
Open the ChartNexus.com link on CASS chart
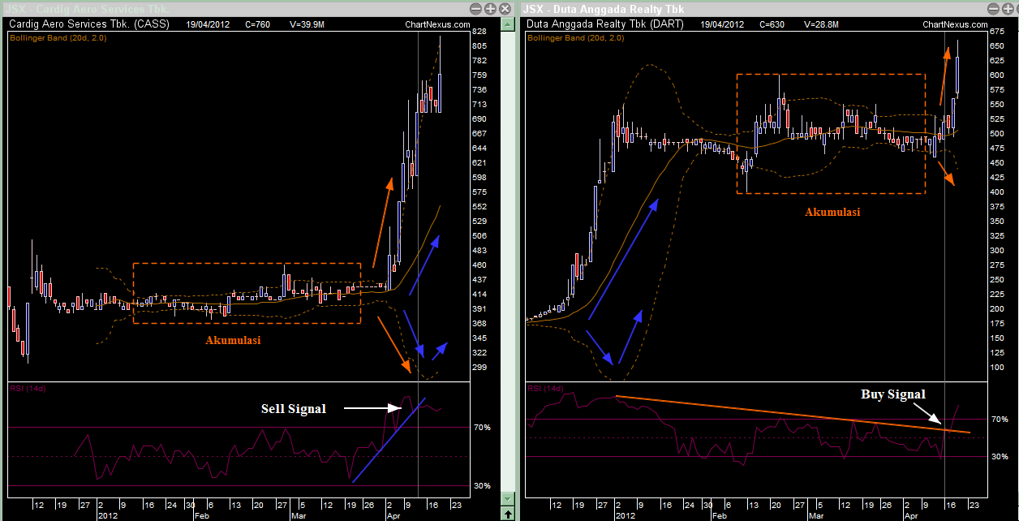tap(436, 24)
